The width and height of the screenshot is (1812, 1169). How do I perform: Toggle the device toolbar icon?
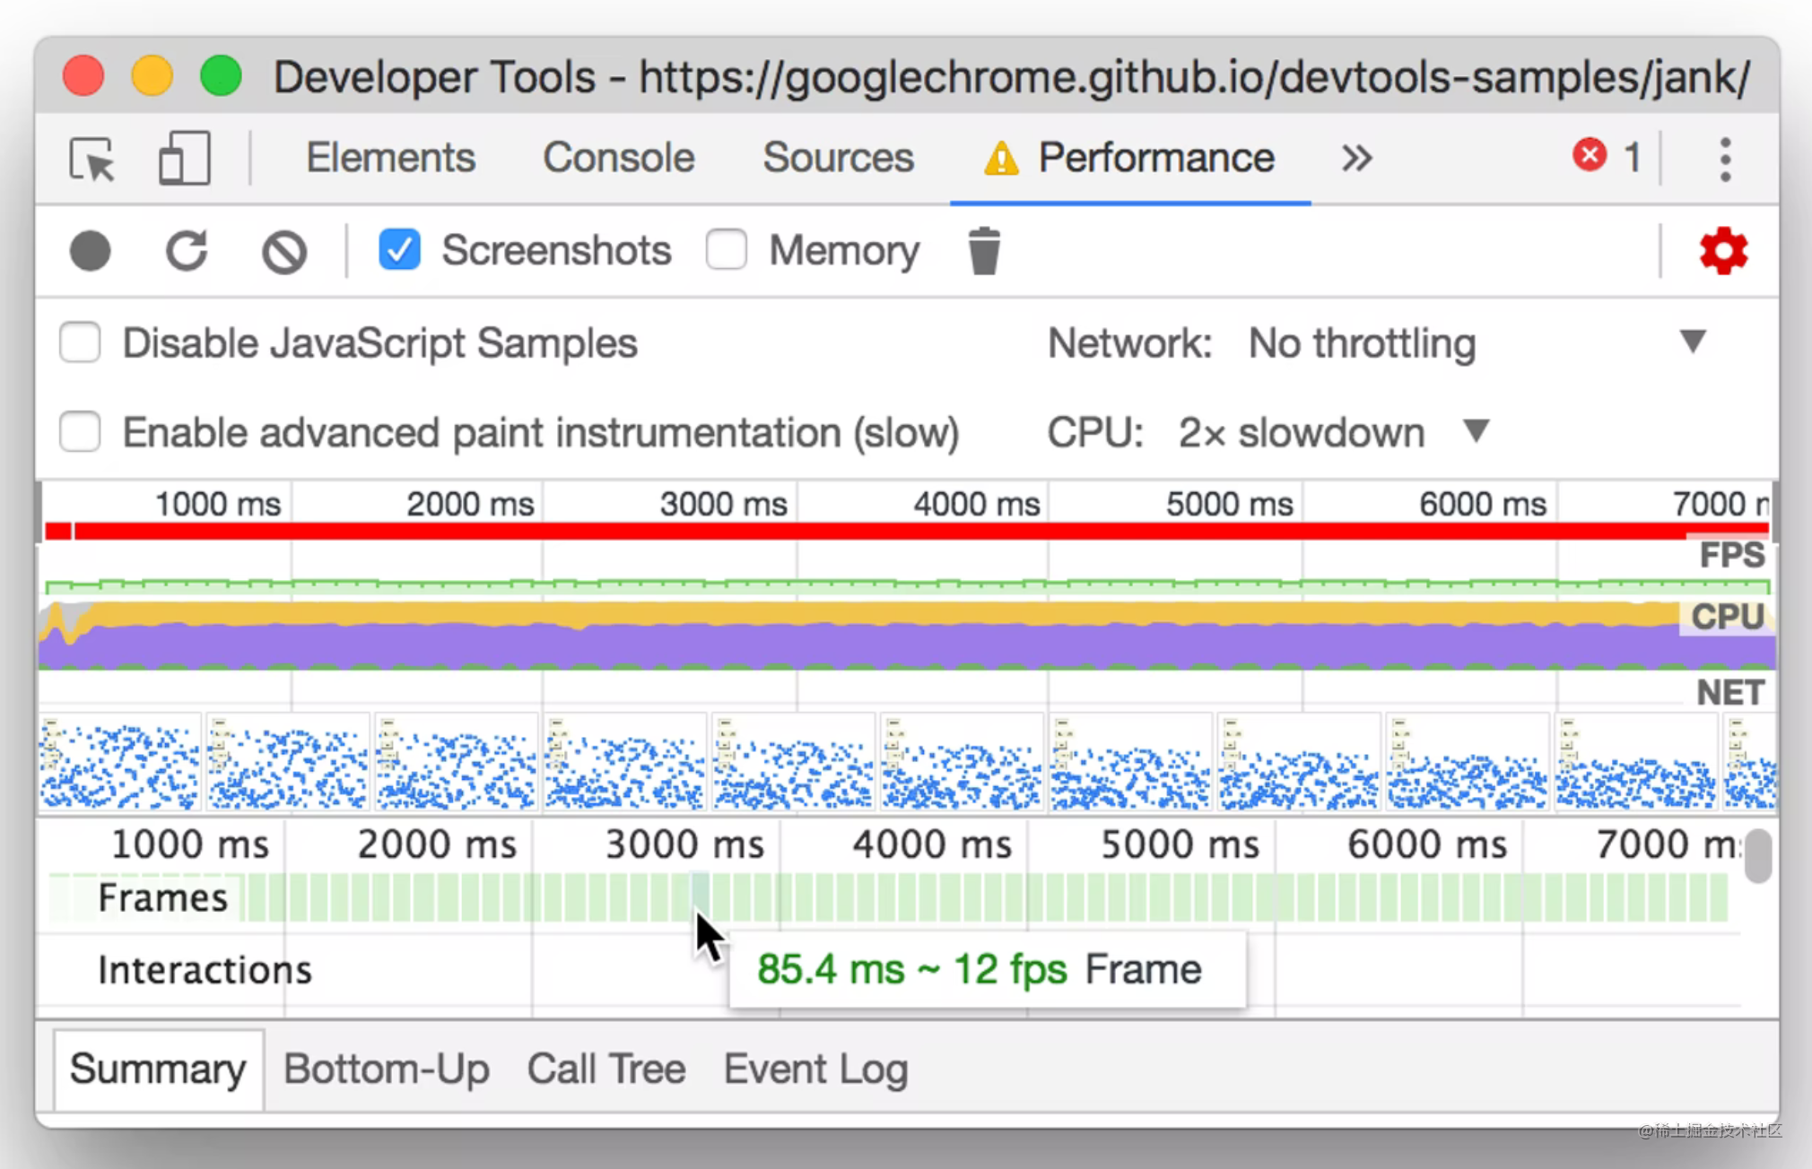pyautogui.click(x=184, y=160)
